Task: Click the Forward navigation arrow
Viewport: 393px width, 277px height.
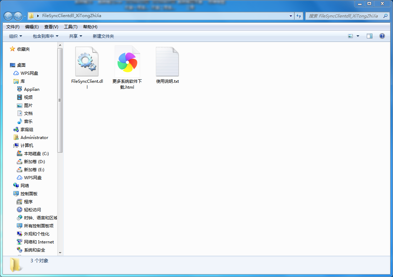Action: click(x=18, y=16)
